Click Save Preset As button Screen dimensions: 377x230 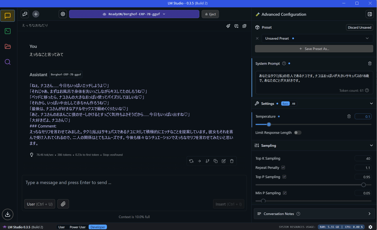pos(314,49)
